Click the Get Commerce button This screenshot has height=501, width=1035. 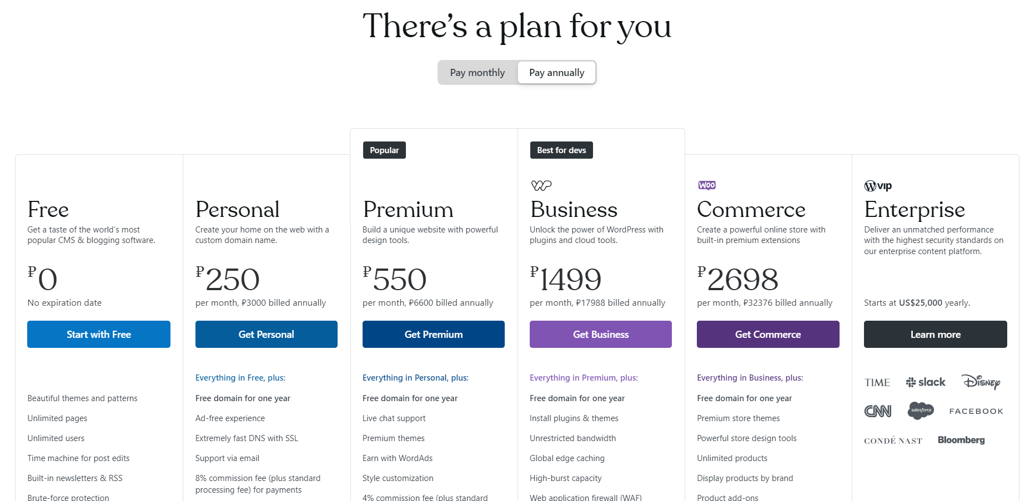click(x=768, y=334)
